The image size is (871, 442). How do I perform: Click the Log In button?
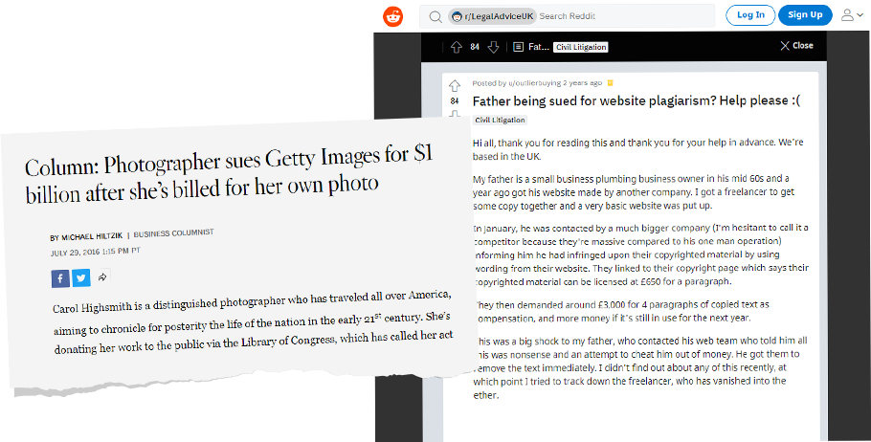[750, 15]
